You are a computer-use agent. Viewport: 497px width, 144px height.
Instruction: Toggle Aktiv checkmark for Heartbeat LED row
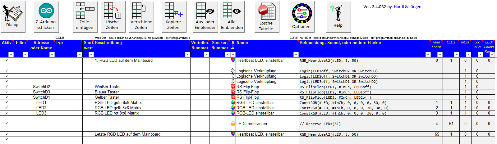point(7,60)
